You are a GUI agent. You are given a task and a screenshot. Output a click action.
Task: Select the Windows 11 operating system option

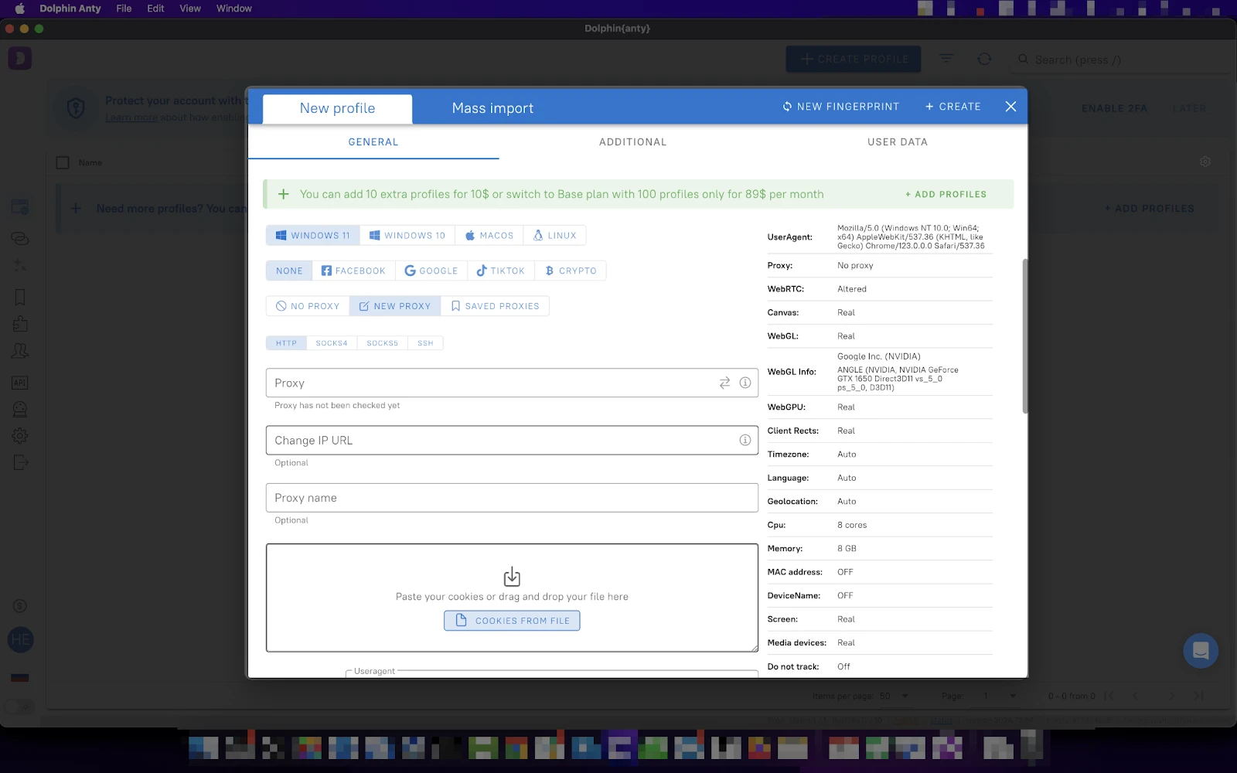pyautogui.click(x=312, y=235)
